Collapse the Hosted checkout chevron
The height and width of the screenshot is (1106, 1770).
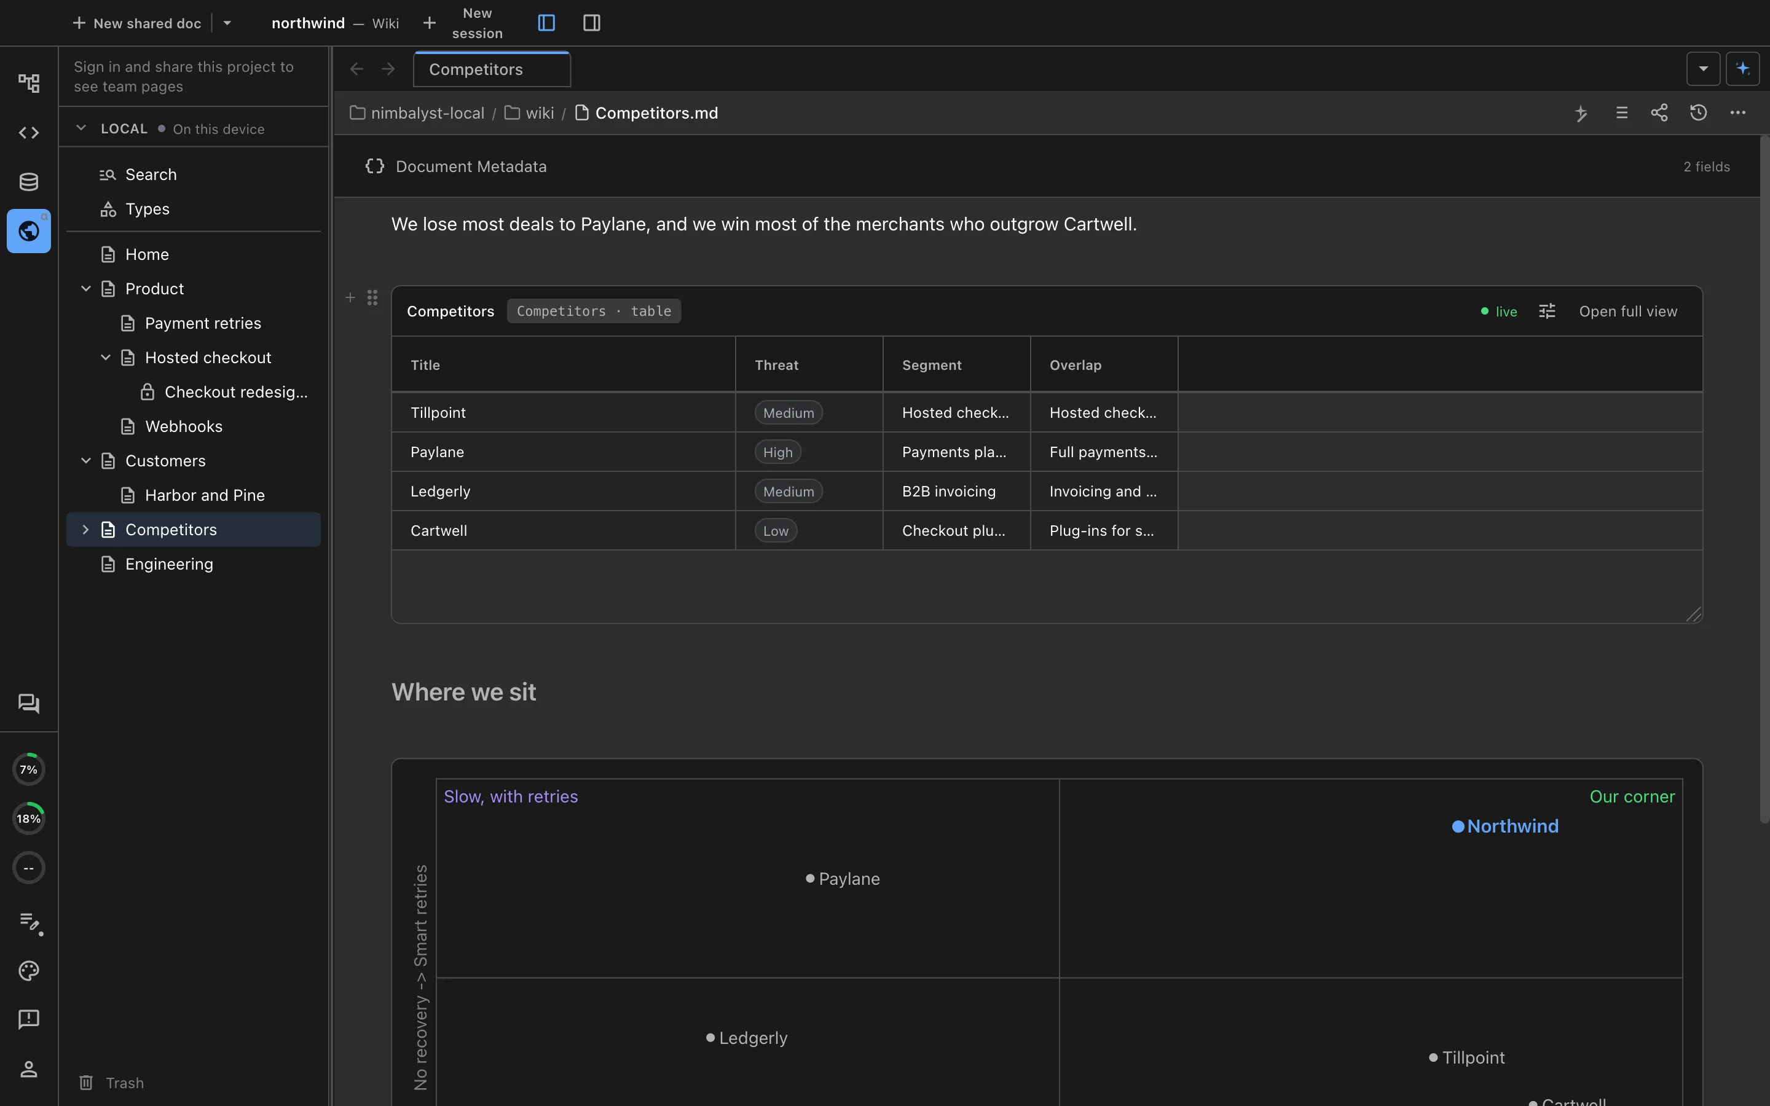pos(105,358)
